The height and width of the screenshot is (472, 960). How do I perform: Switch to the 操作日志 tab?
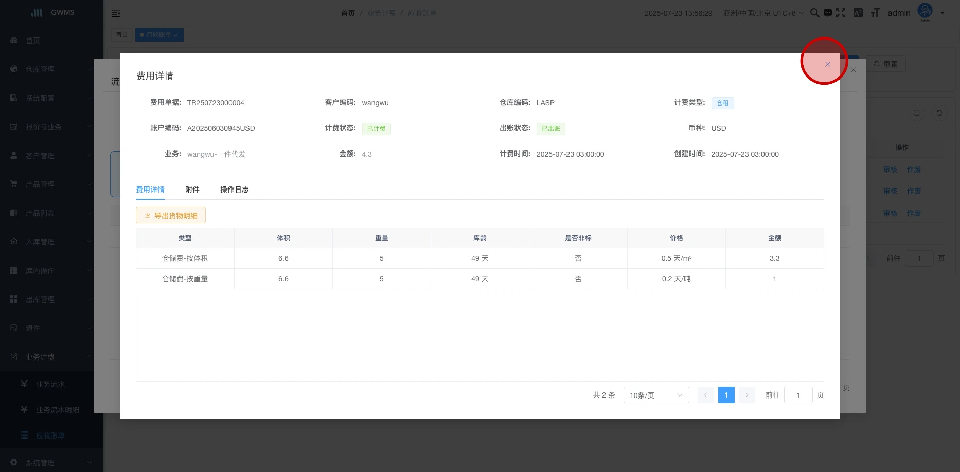pos(234,190)
